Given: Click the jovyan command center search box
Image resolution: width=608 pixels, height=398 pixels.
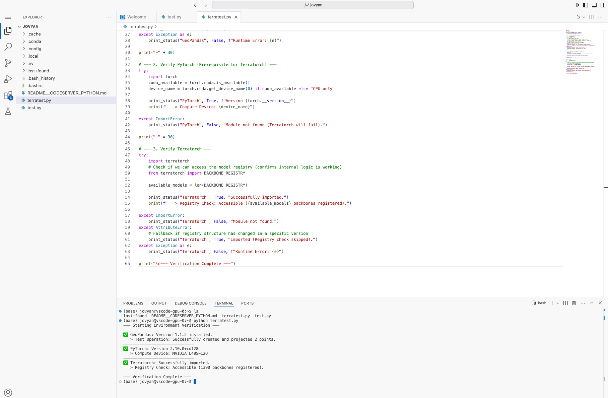Looking at the screenshot, I should click(x=313, y=5).
